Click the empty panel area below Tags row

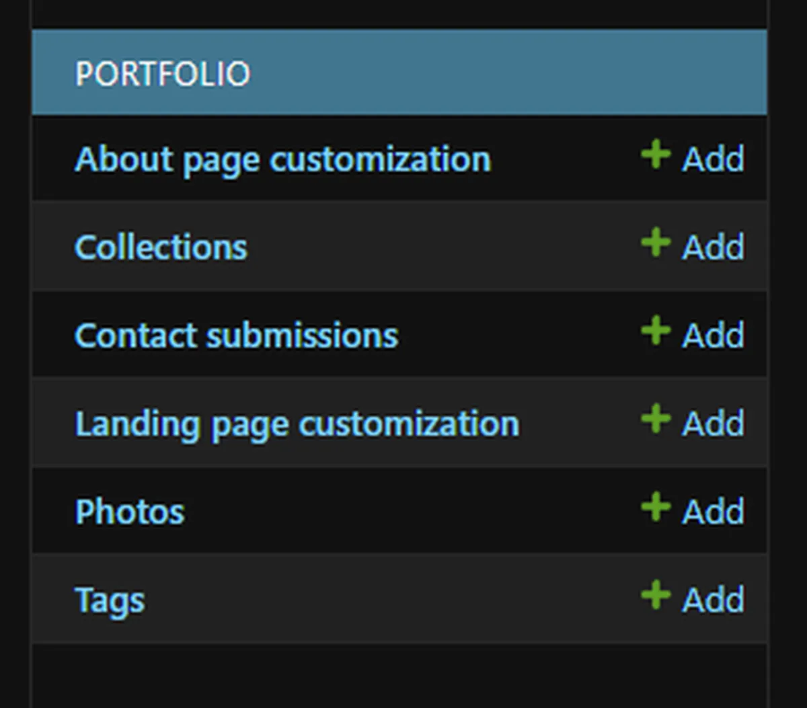pos(399,676)
